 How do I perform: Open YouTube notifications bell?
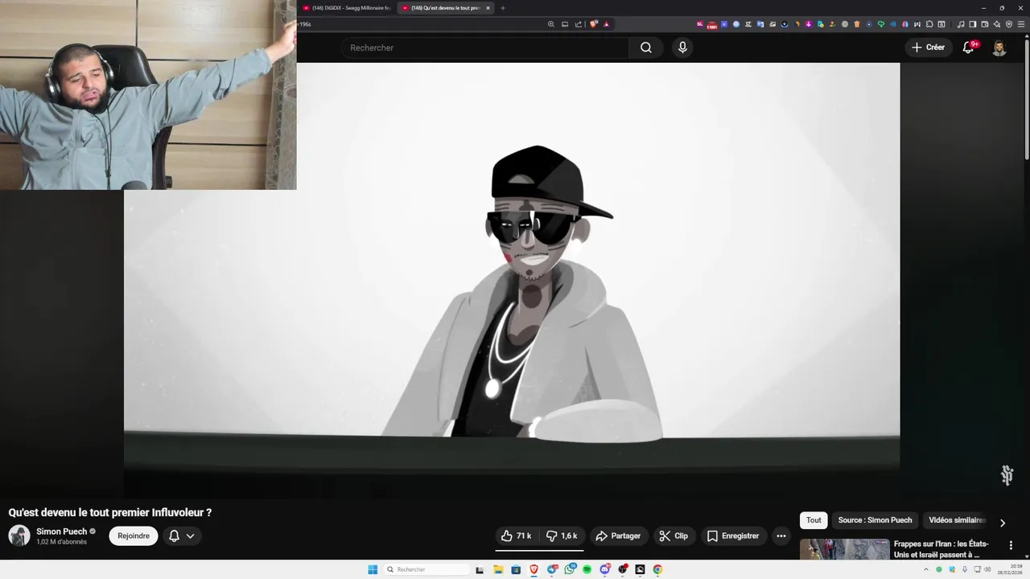[x=969, y=47]
